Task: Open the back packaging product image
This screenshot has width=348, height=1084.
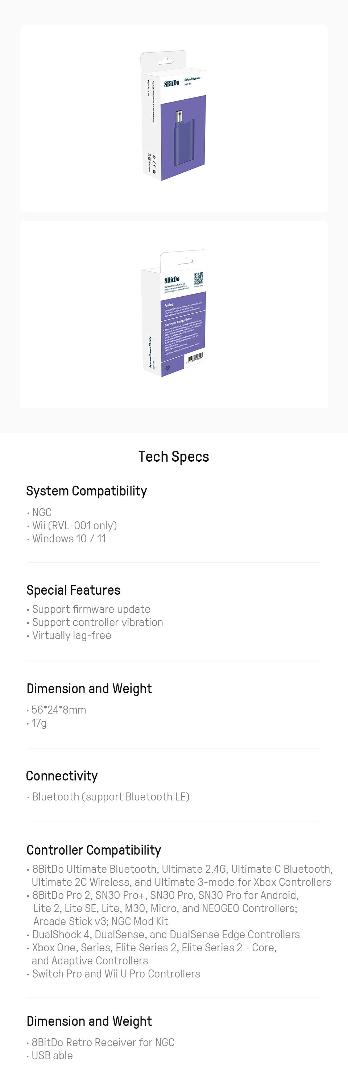Action: tap(174, 314)
